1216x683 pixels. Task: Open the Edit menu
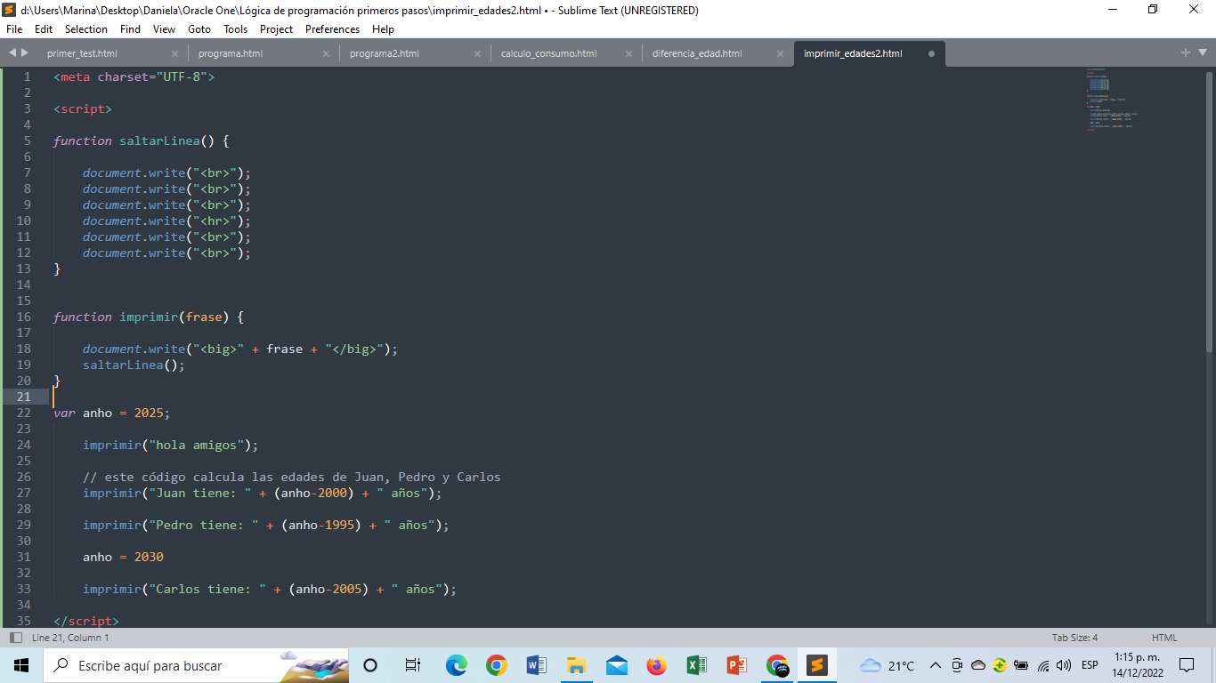pos(44,28)
